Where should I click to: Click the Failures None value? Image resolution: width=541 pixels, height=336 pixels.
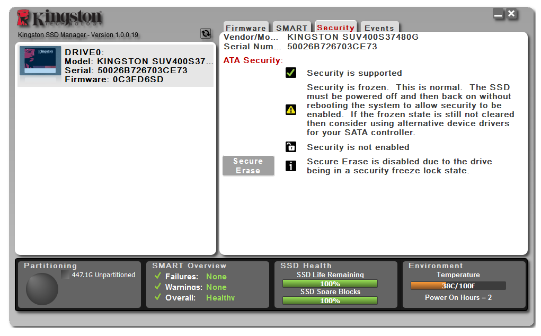coord(216,276)
